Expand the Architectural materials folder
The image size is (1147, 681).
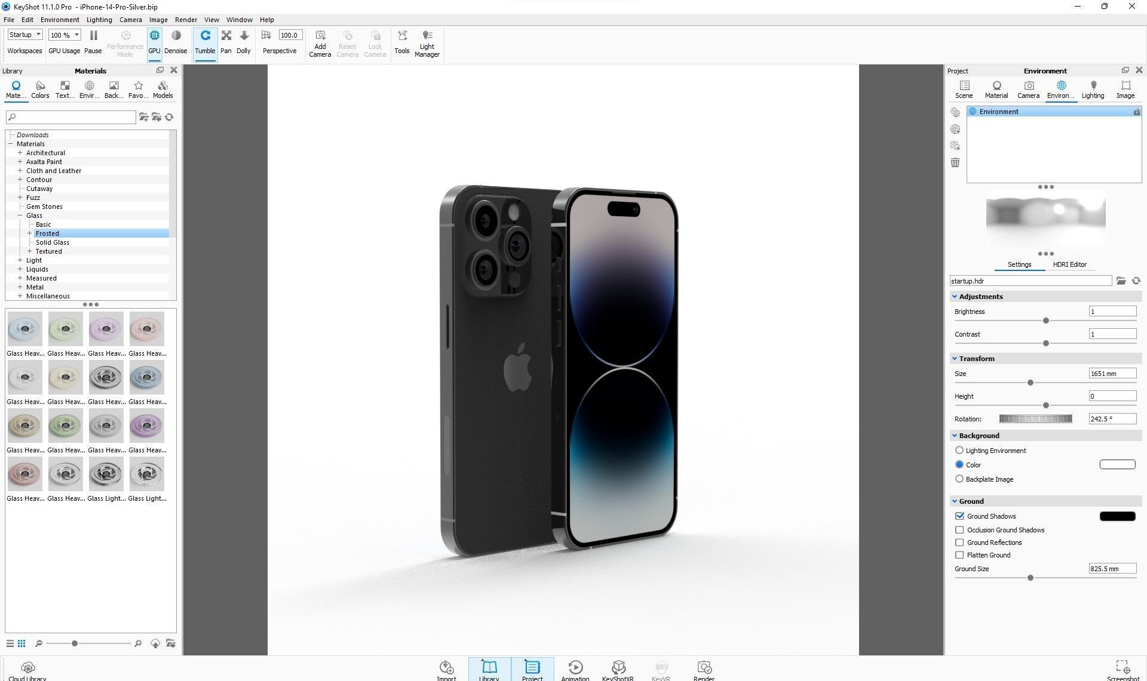coord(20,153)
